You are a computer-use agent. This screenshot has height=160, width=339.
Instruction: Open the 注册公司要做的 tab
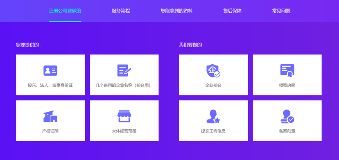[65, 11]
